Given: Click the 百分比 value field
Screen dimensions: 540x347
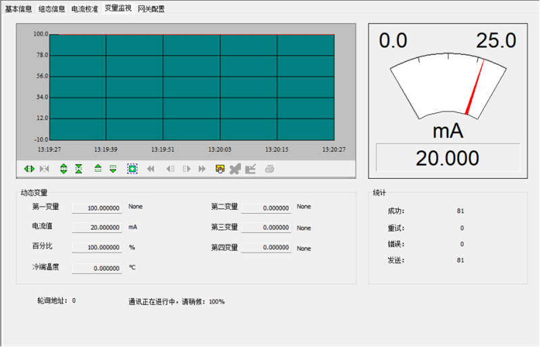Looking at the screenshot, I should (97, 247).
